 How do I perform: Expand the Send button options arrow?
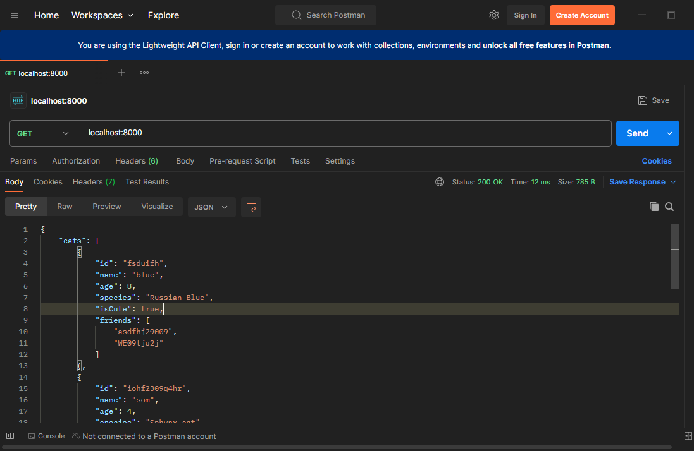click(669, 133)
